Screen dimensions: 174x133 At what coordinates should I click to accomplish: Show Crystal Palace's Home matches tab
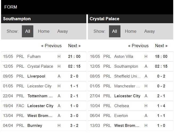coord(131,31)
